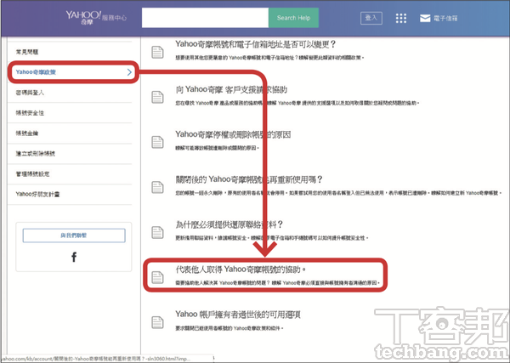
Task: Open 帳號安全性 sidebar category
Action: point(30,113)
